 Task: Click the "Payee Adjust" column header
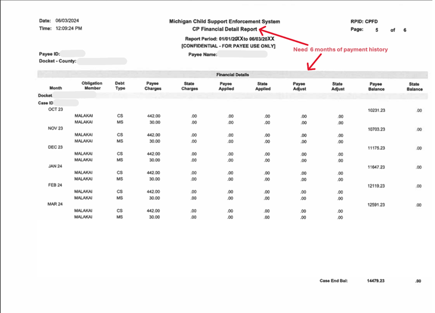click(x=300, y=87)
